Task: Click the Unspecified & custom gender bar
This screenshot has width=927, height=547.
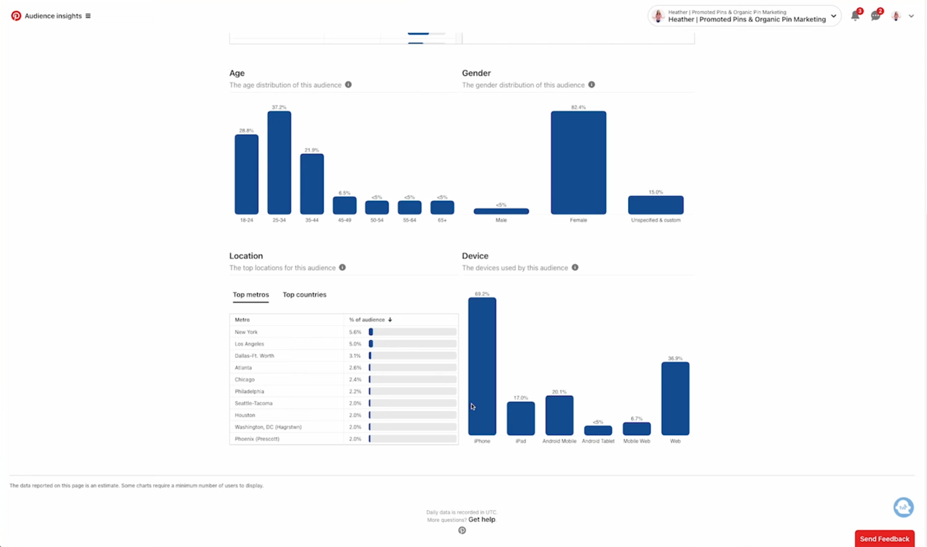Action: click(656, 205)
